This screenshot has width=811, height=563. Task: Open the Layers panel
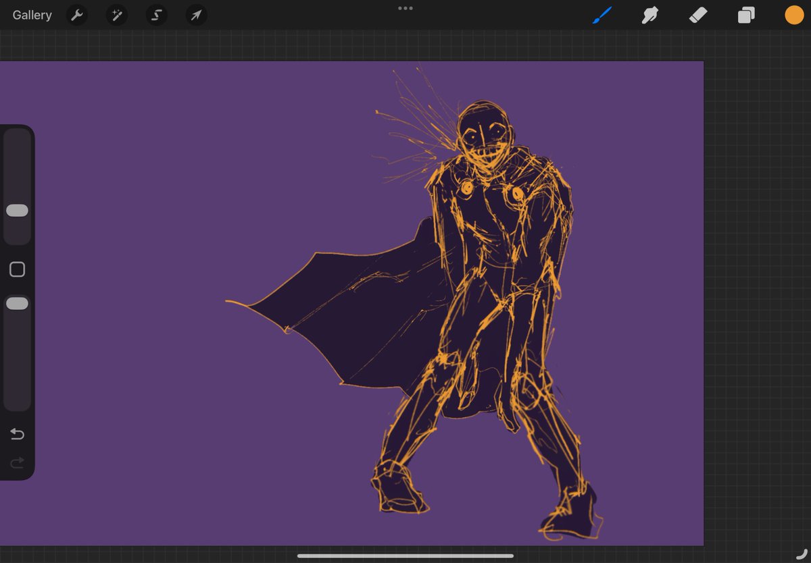746,15
